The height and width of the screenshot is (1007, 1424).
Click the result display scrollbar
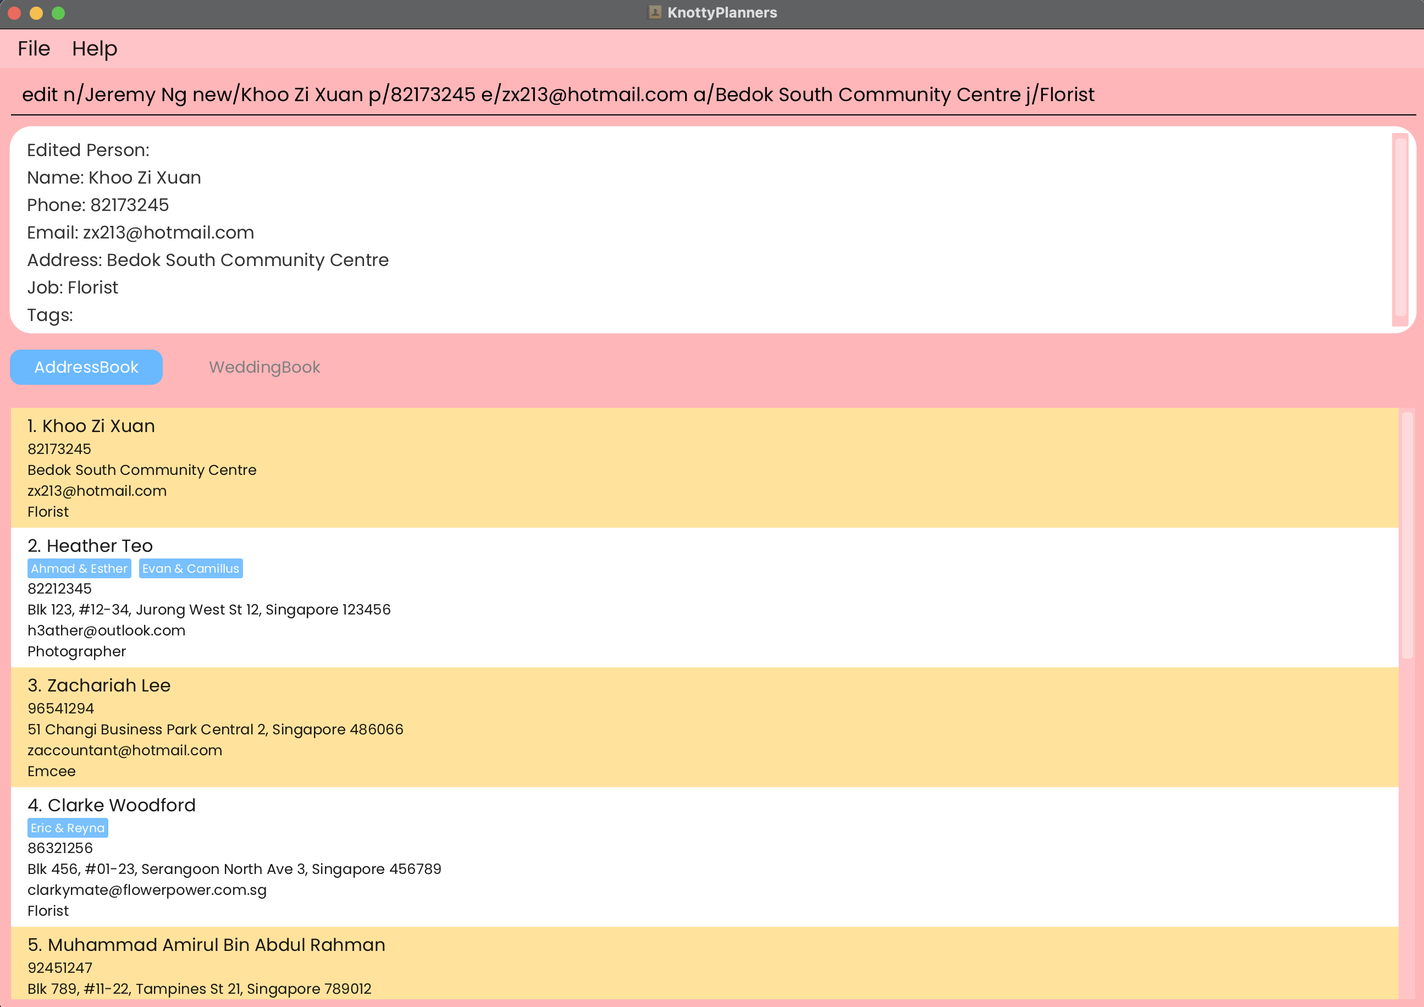pyautogui.click(x=1400, y=228)
